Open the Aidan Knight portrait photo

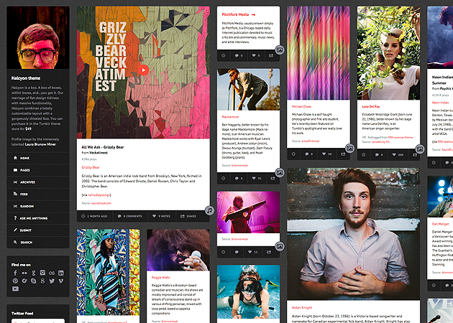pyautogui.click(x=354, y=230)
